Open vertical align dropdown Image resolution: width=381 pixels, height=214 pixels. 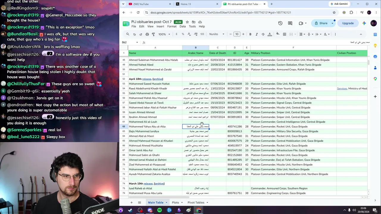[310, 34]
